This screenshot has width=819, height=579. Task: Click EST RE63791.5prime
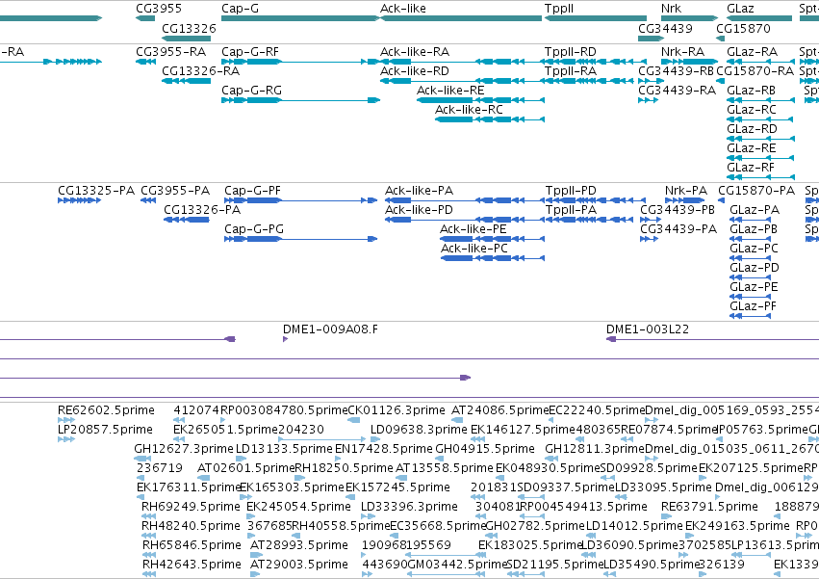[x=667, y=516]
